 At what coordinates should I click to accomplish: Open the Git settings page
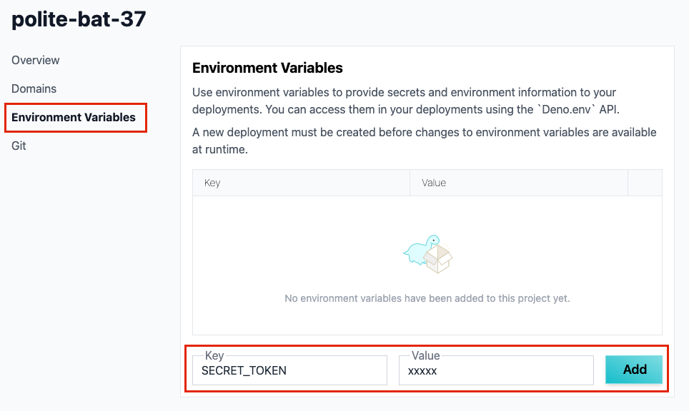(x=19, y=146)
